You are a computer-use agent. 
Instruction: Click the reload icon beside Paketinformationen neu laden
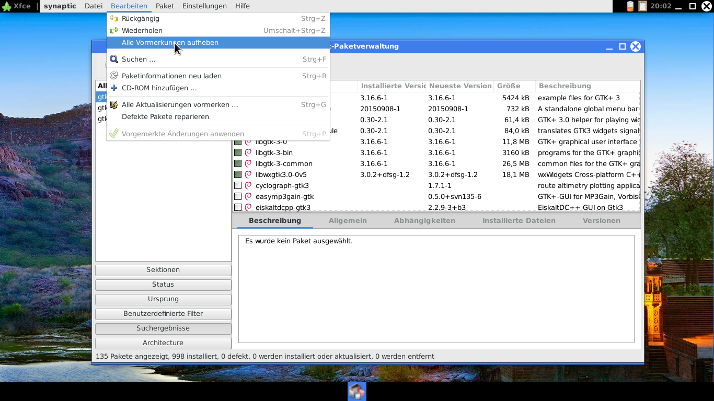(113, 76)
